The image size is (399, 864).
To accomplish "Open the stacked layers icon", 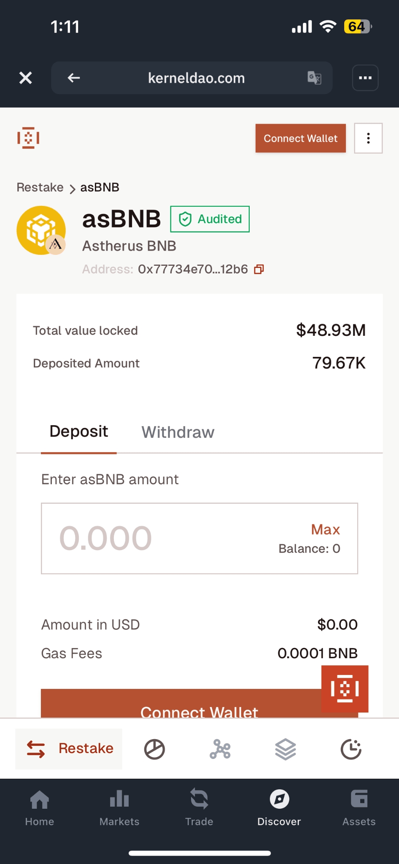I will pos(286,749).
